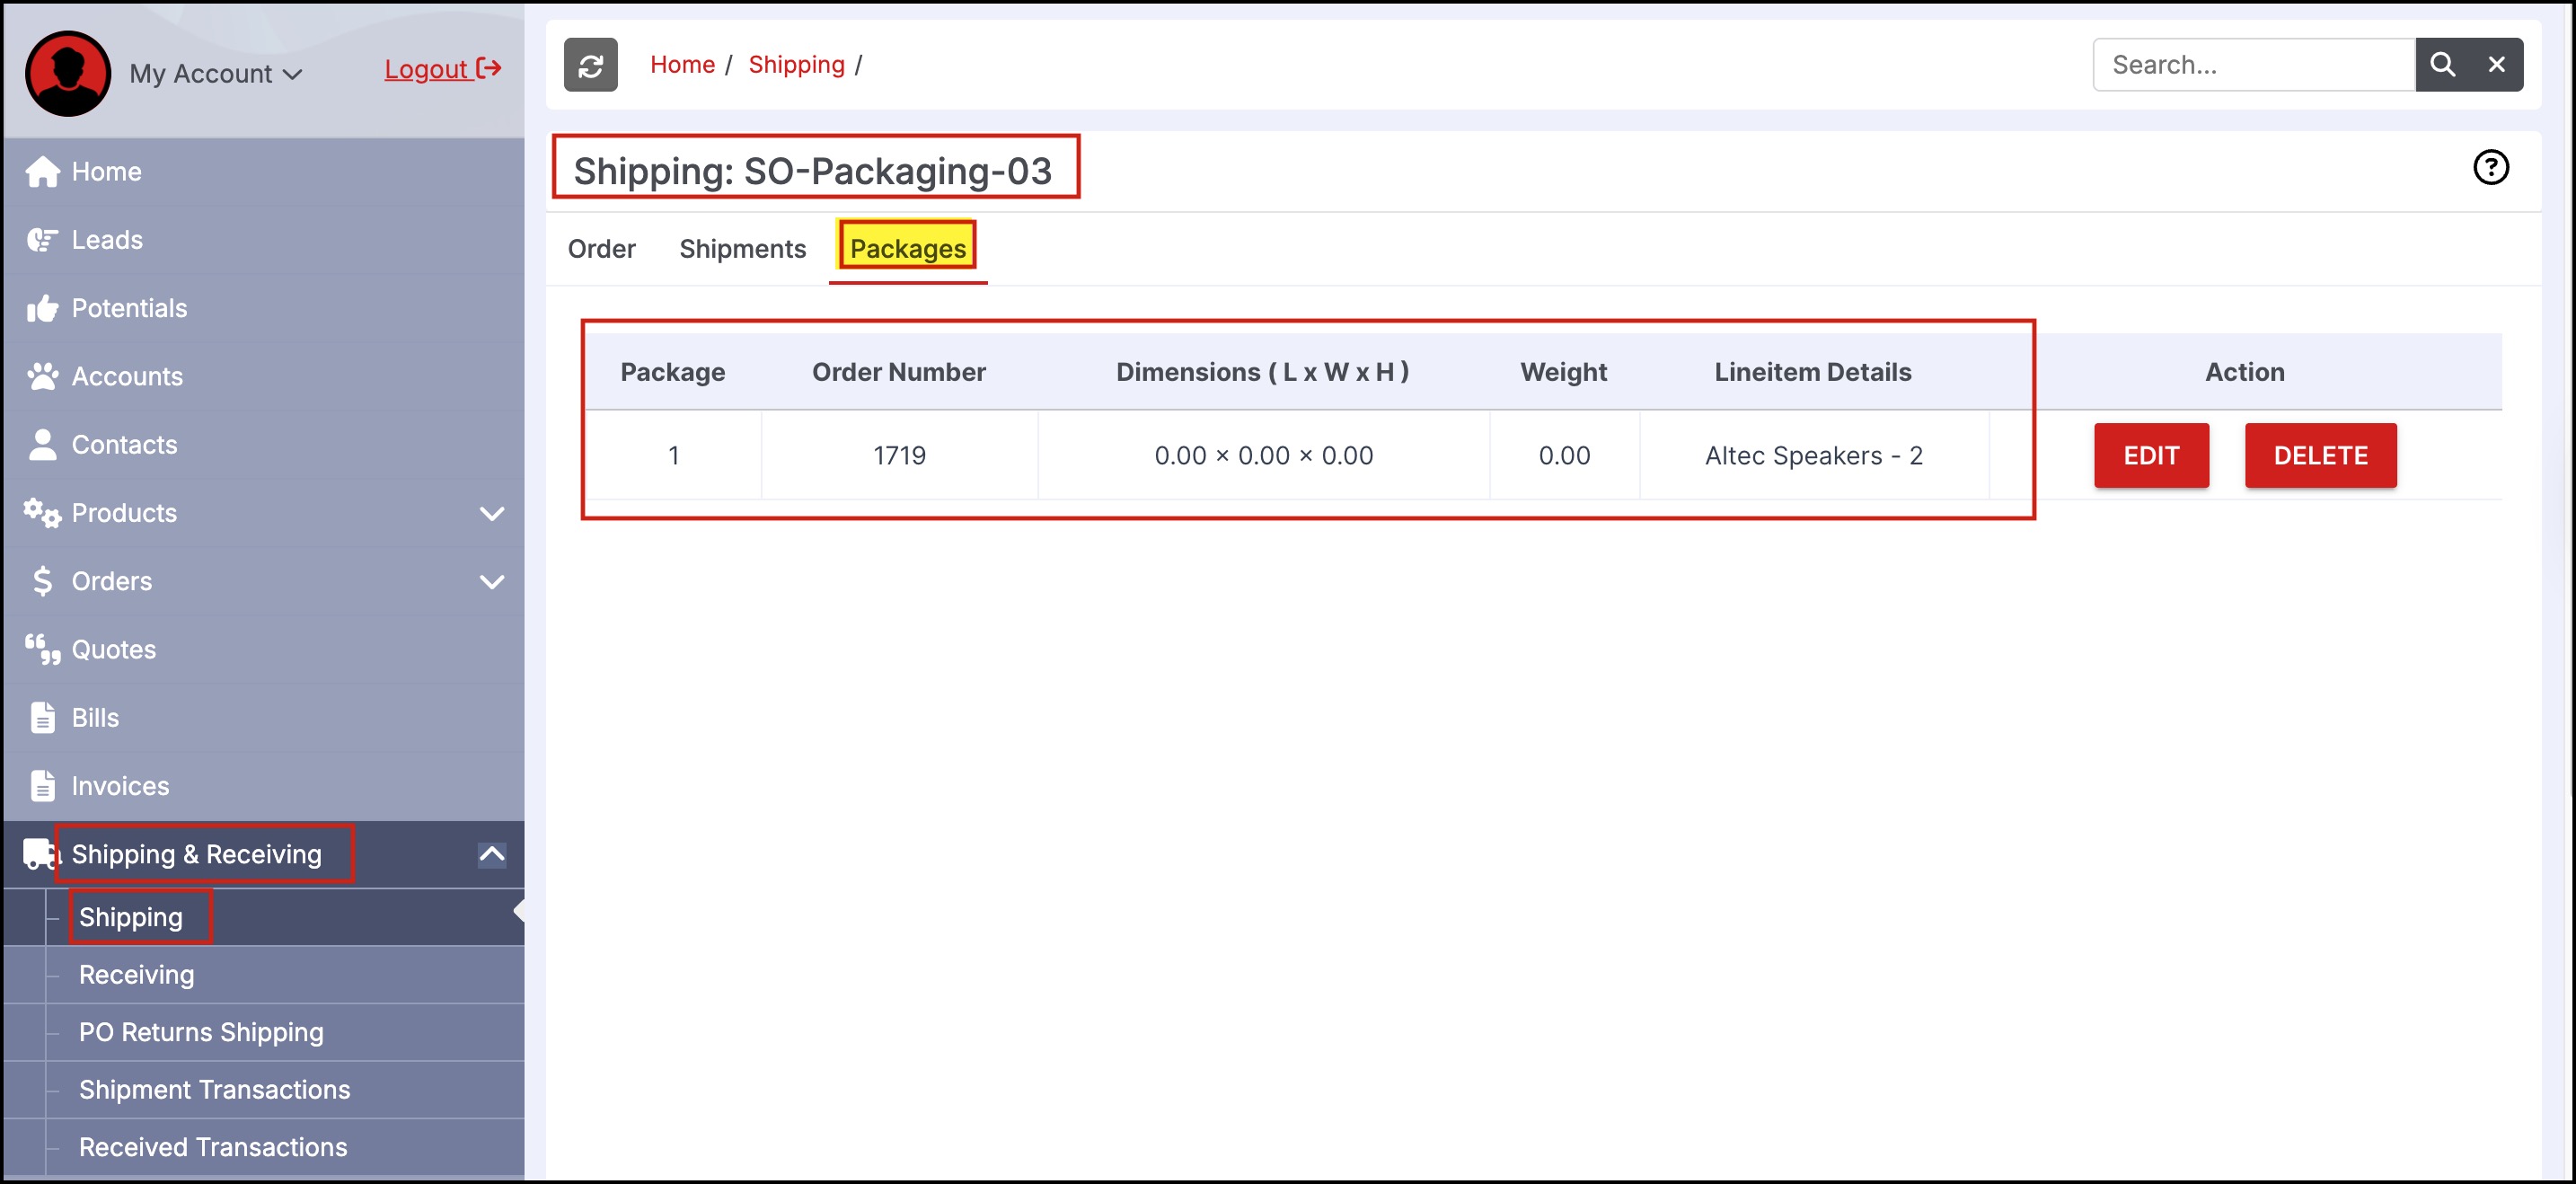Switch to the Shipments tab
This screenshot has height=1184, width=2576.
click(x=742, y=249)
